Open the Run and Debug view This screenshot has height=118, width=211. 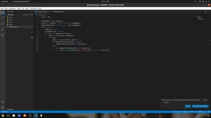click(x=3, y=29)
